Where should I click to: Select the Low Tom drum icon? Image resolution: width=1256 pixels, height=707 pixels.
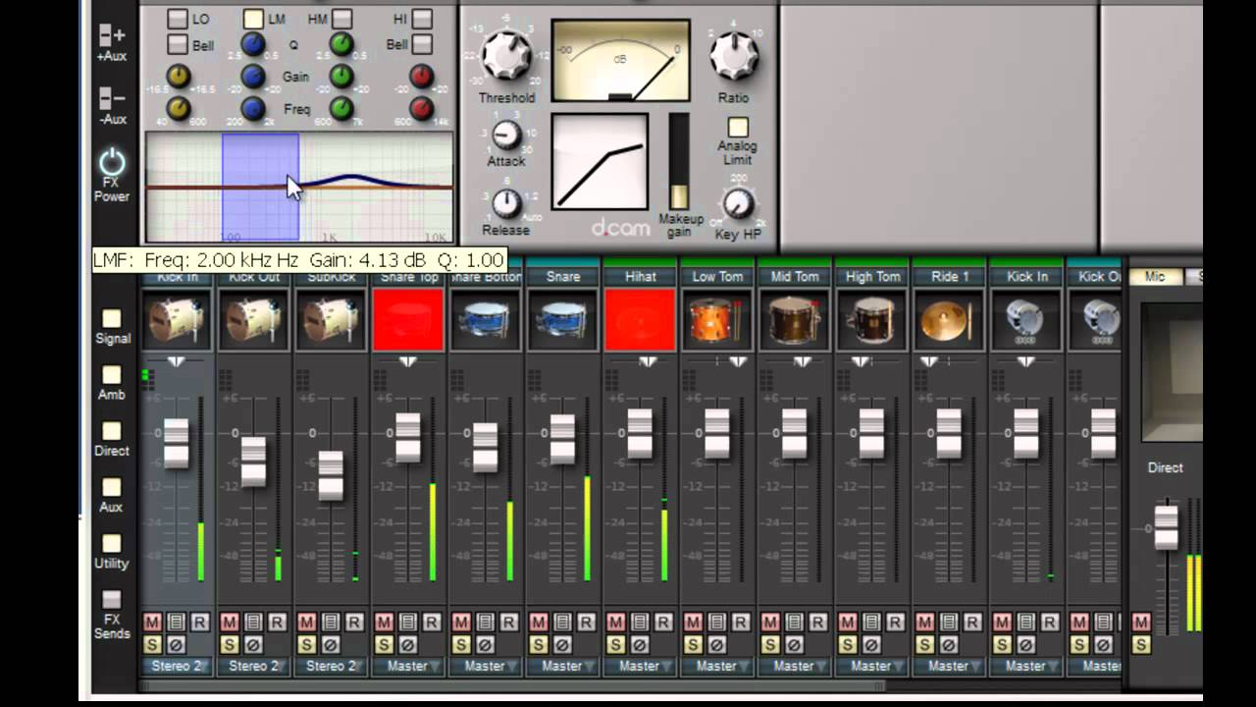pyautogui.click(x=717, y=320)
